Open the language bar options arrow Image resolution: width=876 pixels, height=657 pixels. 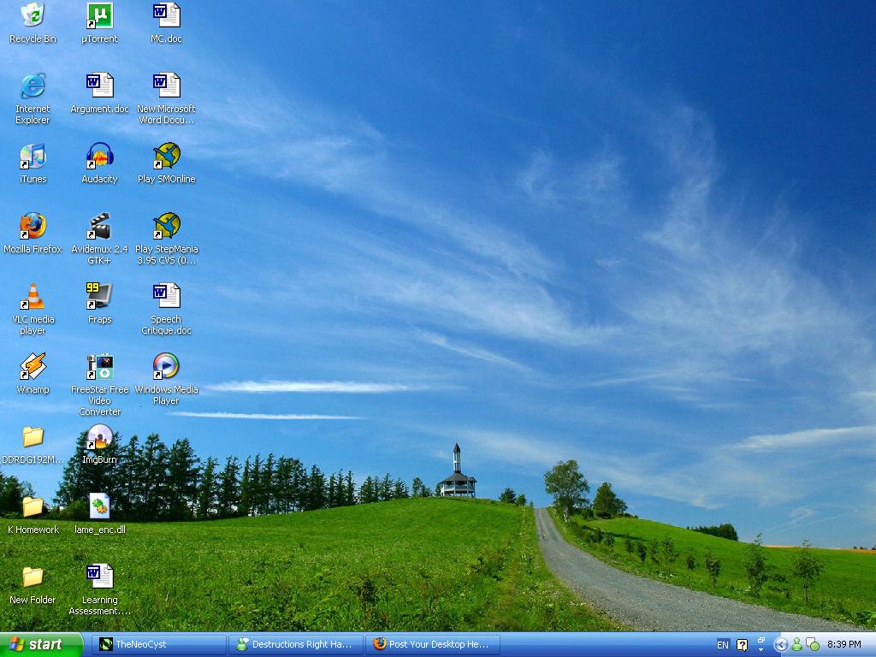tap(761, 650)
